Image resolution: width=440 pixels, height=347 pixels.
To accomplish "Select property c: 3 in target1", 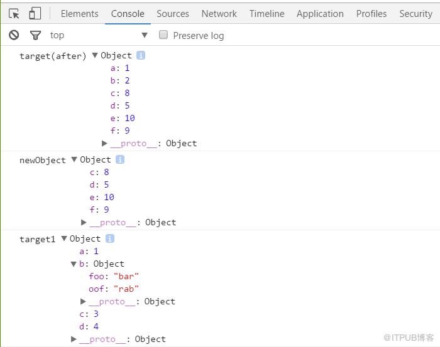I will pyautogui.click(x=89, y=314).
